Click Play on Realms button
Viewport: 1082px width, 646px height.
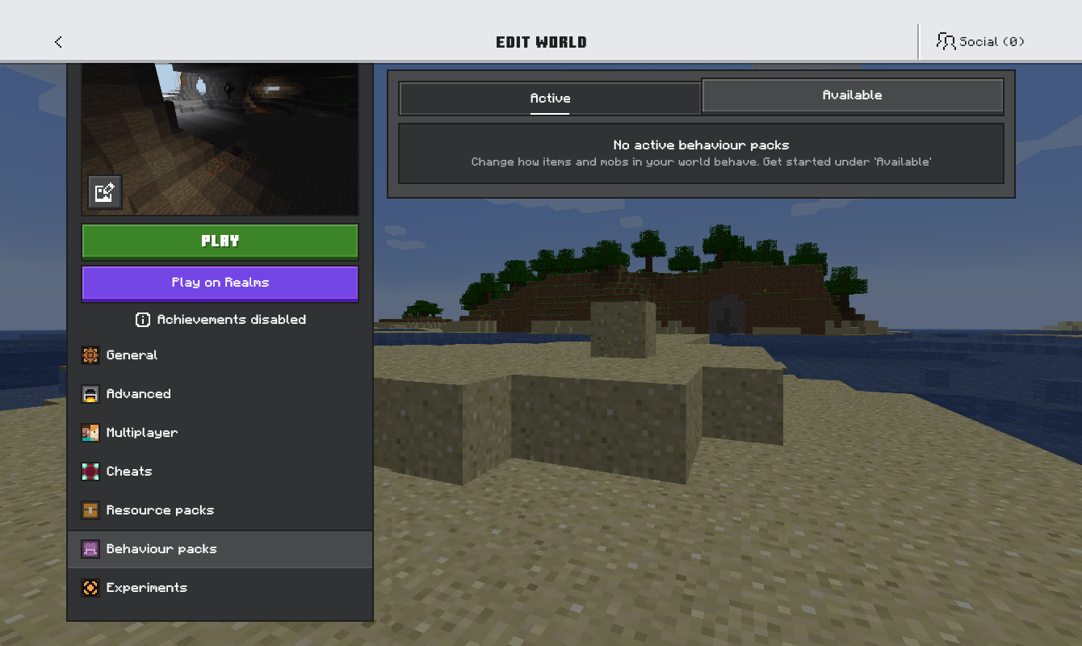[220, 283]
